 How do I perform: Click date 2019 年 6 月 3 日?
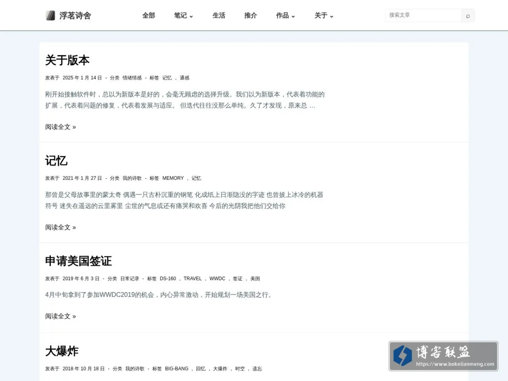[x=81, y=279]
